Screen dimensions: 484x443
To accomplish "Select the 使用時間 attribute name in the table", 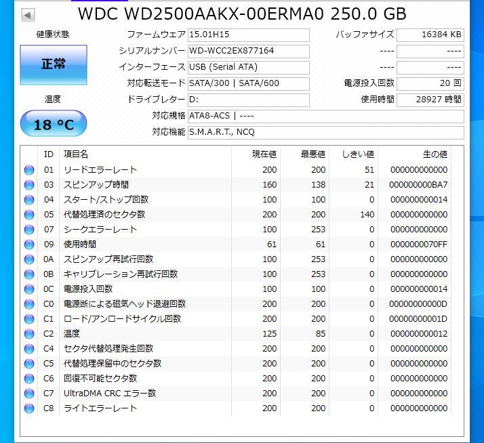I will pos(80,245).
